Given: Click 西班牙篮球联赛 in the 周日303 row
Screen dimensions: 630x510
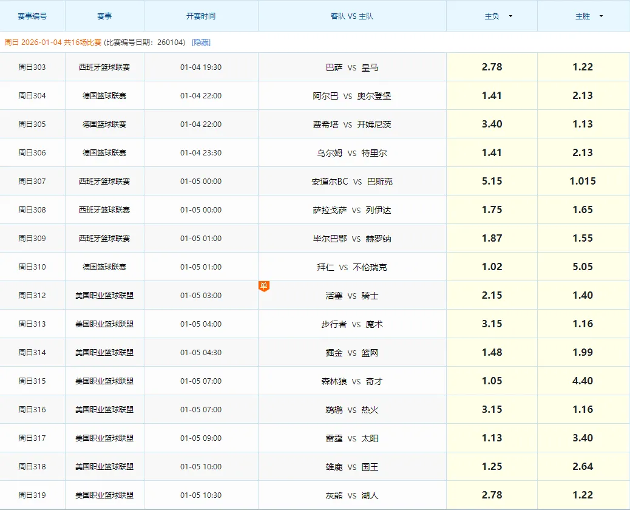Looking at the screenshot, I should click(104, 67).
